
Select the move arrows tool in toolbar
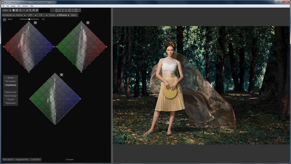click(13, 10)
